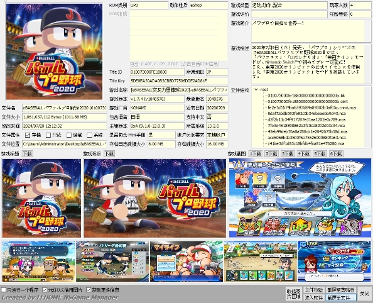This screenshot has width=373, height=303.
Task: Collapse the root node in file structure
Action: click(x=256, y=89)
